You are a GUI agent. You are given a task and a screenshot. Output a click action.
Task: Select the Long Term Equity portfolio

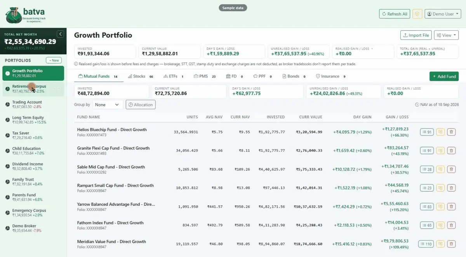click(33, 120)
